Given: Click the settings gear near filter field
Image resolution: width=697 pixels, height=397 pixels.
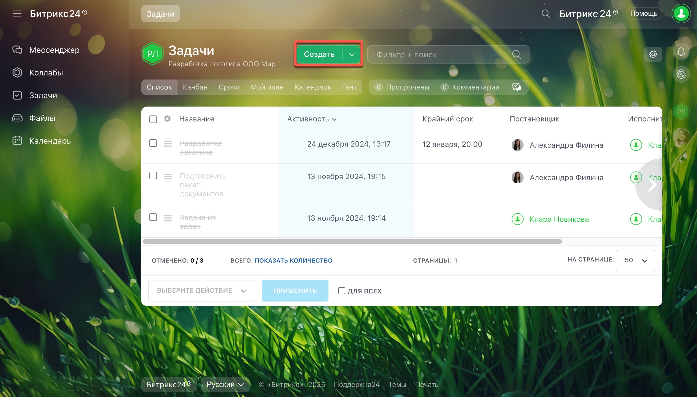Looking at the screenshot, I should pos(653,54).
